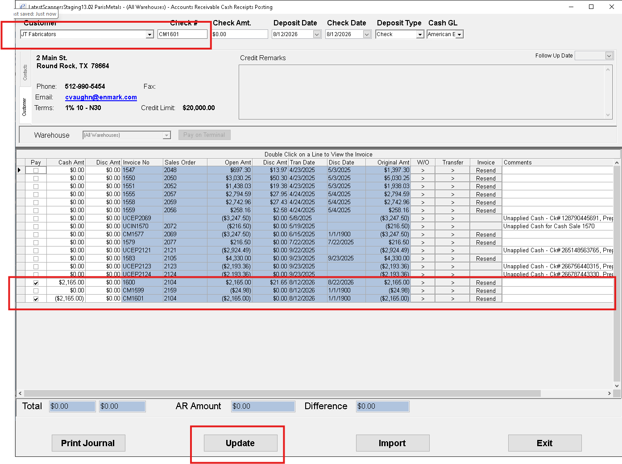
Task: Select the Pay checkbox for invoice UCIN1570
Action: click(36, 226)
